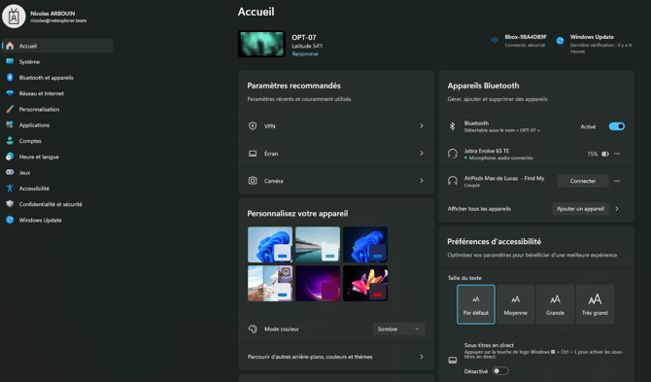
Task: Select Très grand text size
Action: 595,304
